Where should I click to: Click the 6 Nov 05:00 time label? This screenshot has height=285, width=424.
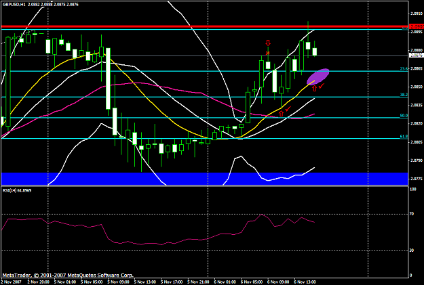[x=252, y=282]
